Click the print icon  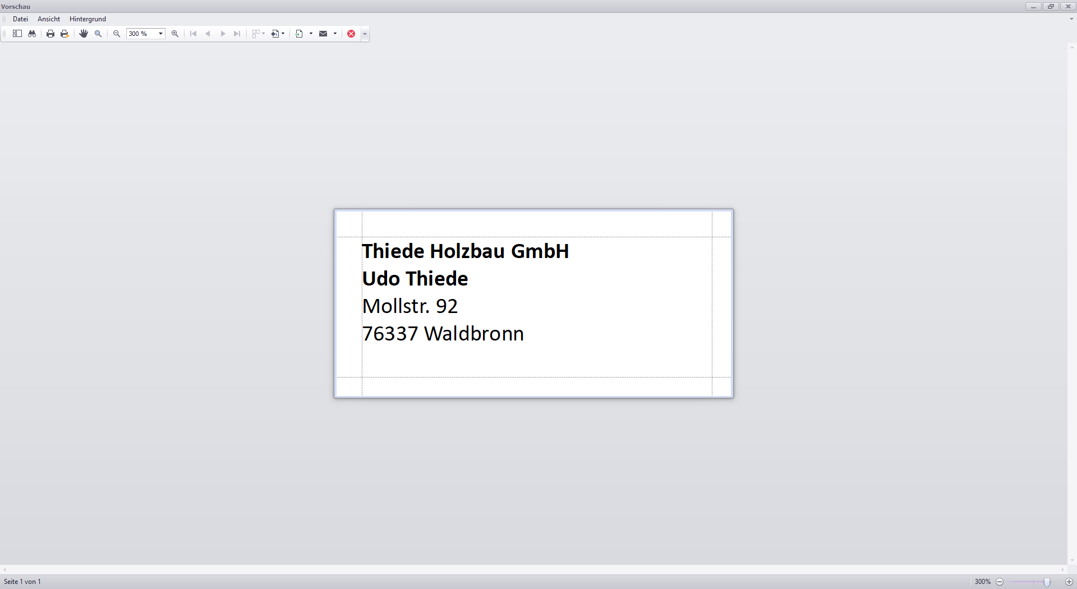click(x=50, y=34)
